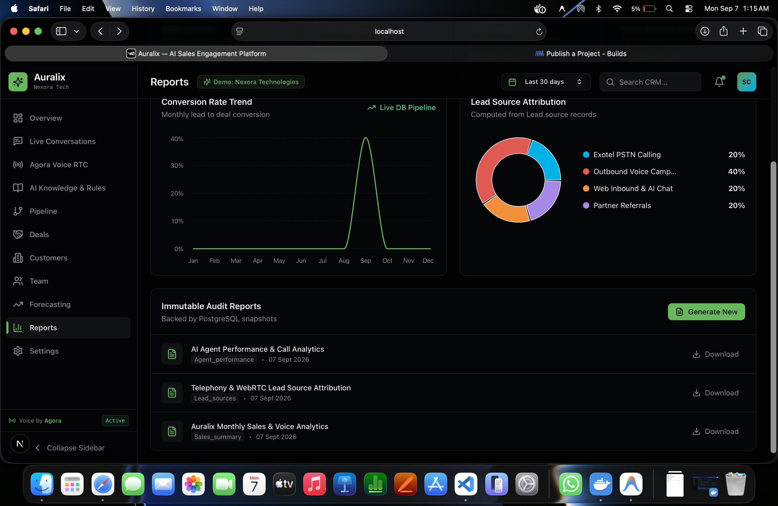Open WhatsApp from the Dock

571,484
